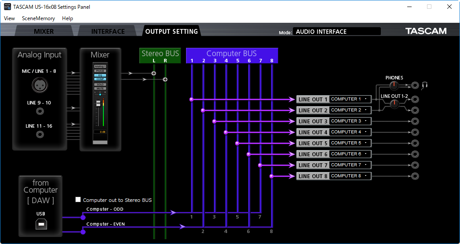Click the TASCAM app icon in title bar
The height and width of the screenshot is (244, 460).
(x=7, y=7)
